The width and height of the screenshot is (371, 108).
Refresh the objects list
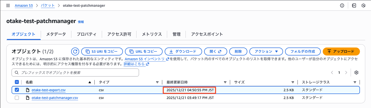(x=75, y=51)
